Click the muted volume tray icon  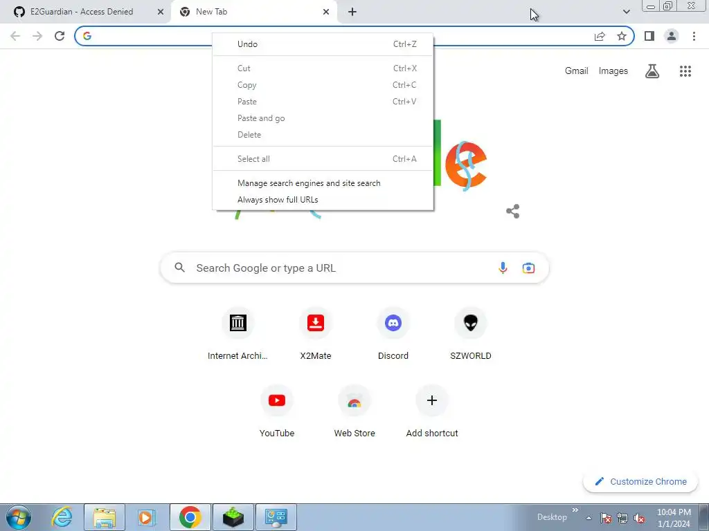click(639, 518)
